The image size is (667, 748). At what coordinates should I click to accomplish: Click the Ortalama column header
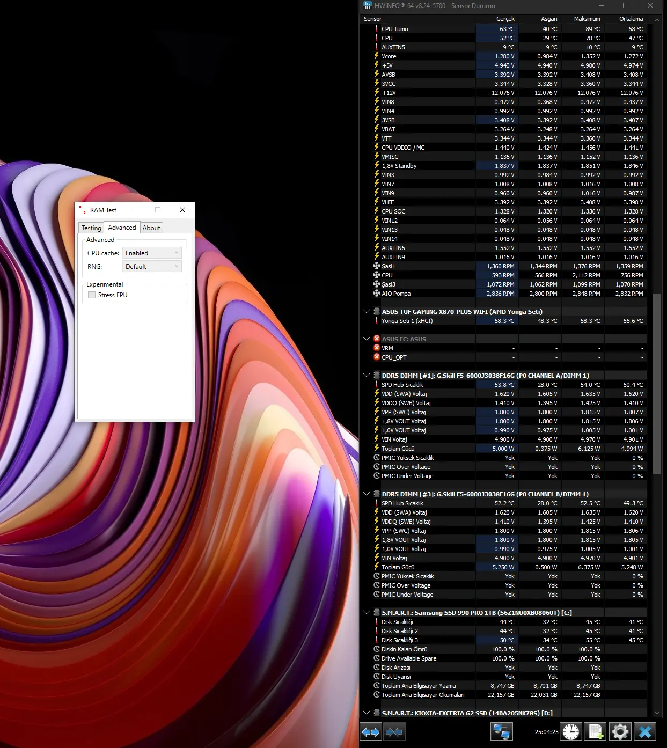coord(625,19)
